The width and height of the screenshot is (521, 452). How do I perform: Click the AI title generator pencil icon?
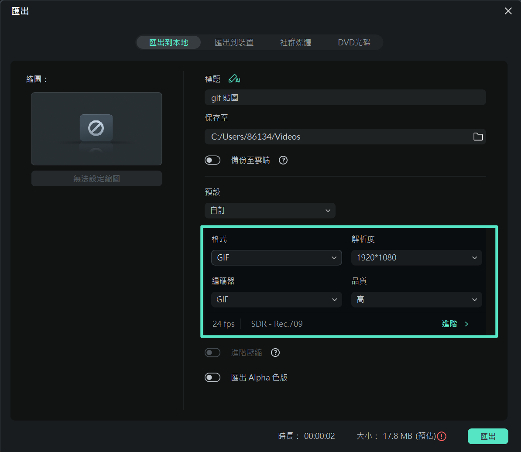coord(234,79)
